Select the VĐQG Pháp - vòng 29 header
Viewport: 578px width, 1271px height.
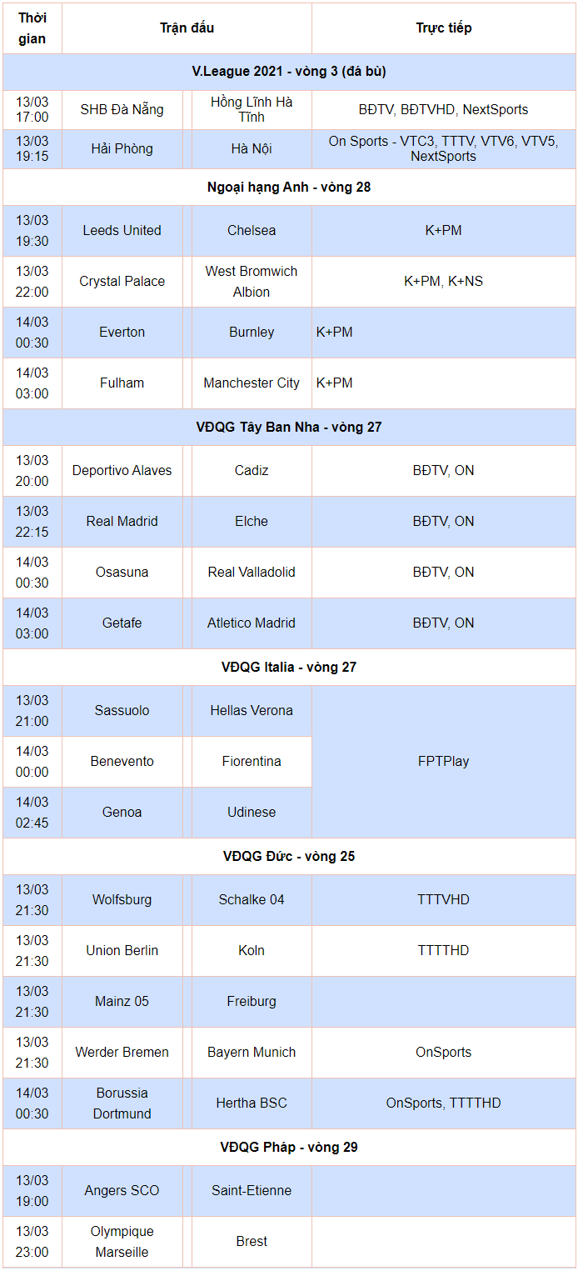point(289,1148)
